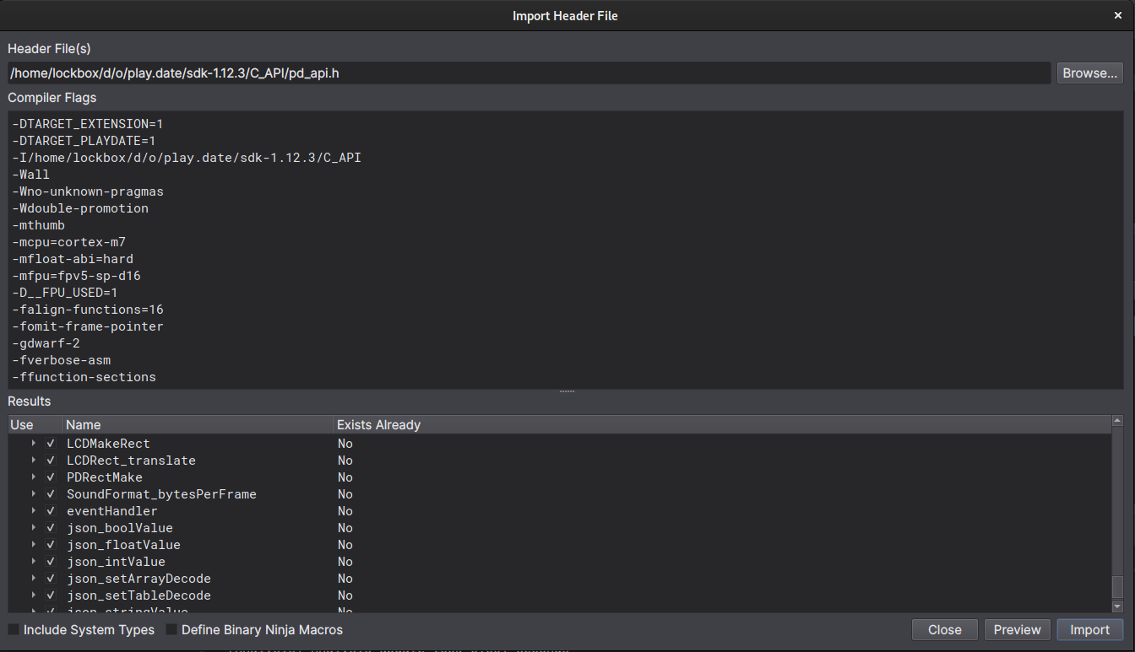Click the results scrollbar up arrow
1135x652 pixels.
click(1117, 420)
